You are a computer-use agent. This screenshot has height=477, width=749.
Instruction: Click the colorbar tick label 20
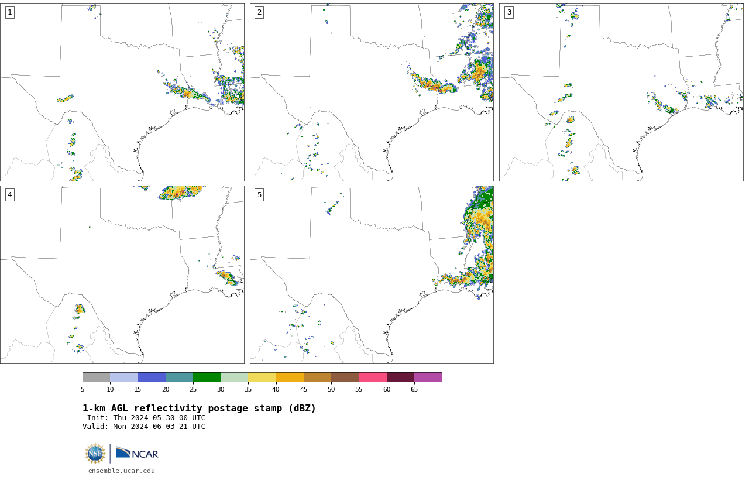click(166, 389)
